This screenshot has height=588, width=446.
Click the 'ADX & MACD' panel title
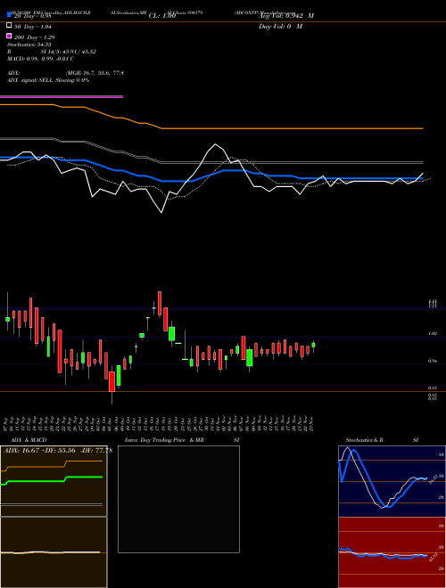[x=29, y=440]
